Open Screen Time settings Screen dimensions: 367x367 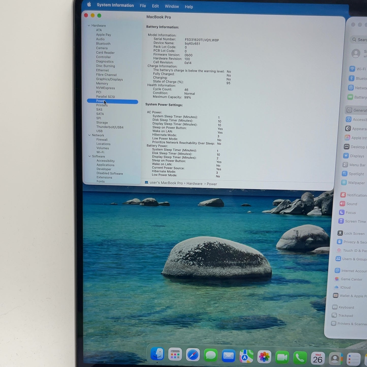click(352, 221)
